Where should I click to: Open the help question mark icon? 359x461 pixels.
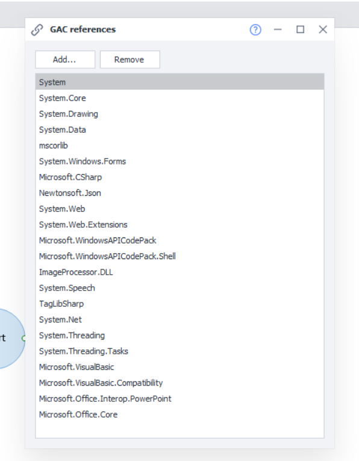click(x=255, y=30)
